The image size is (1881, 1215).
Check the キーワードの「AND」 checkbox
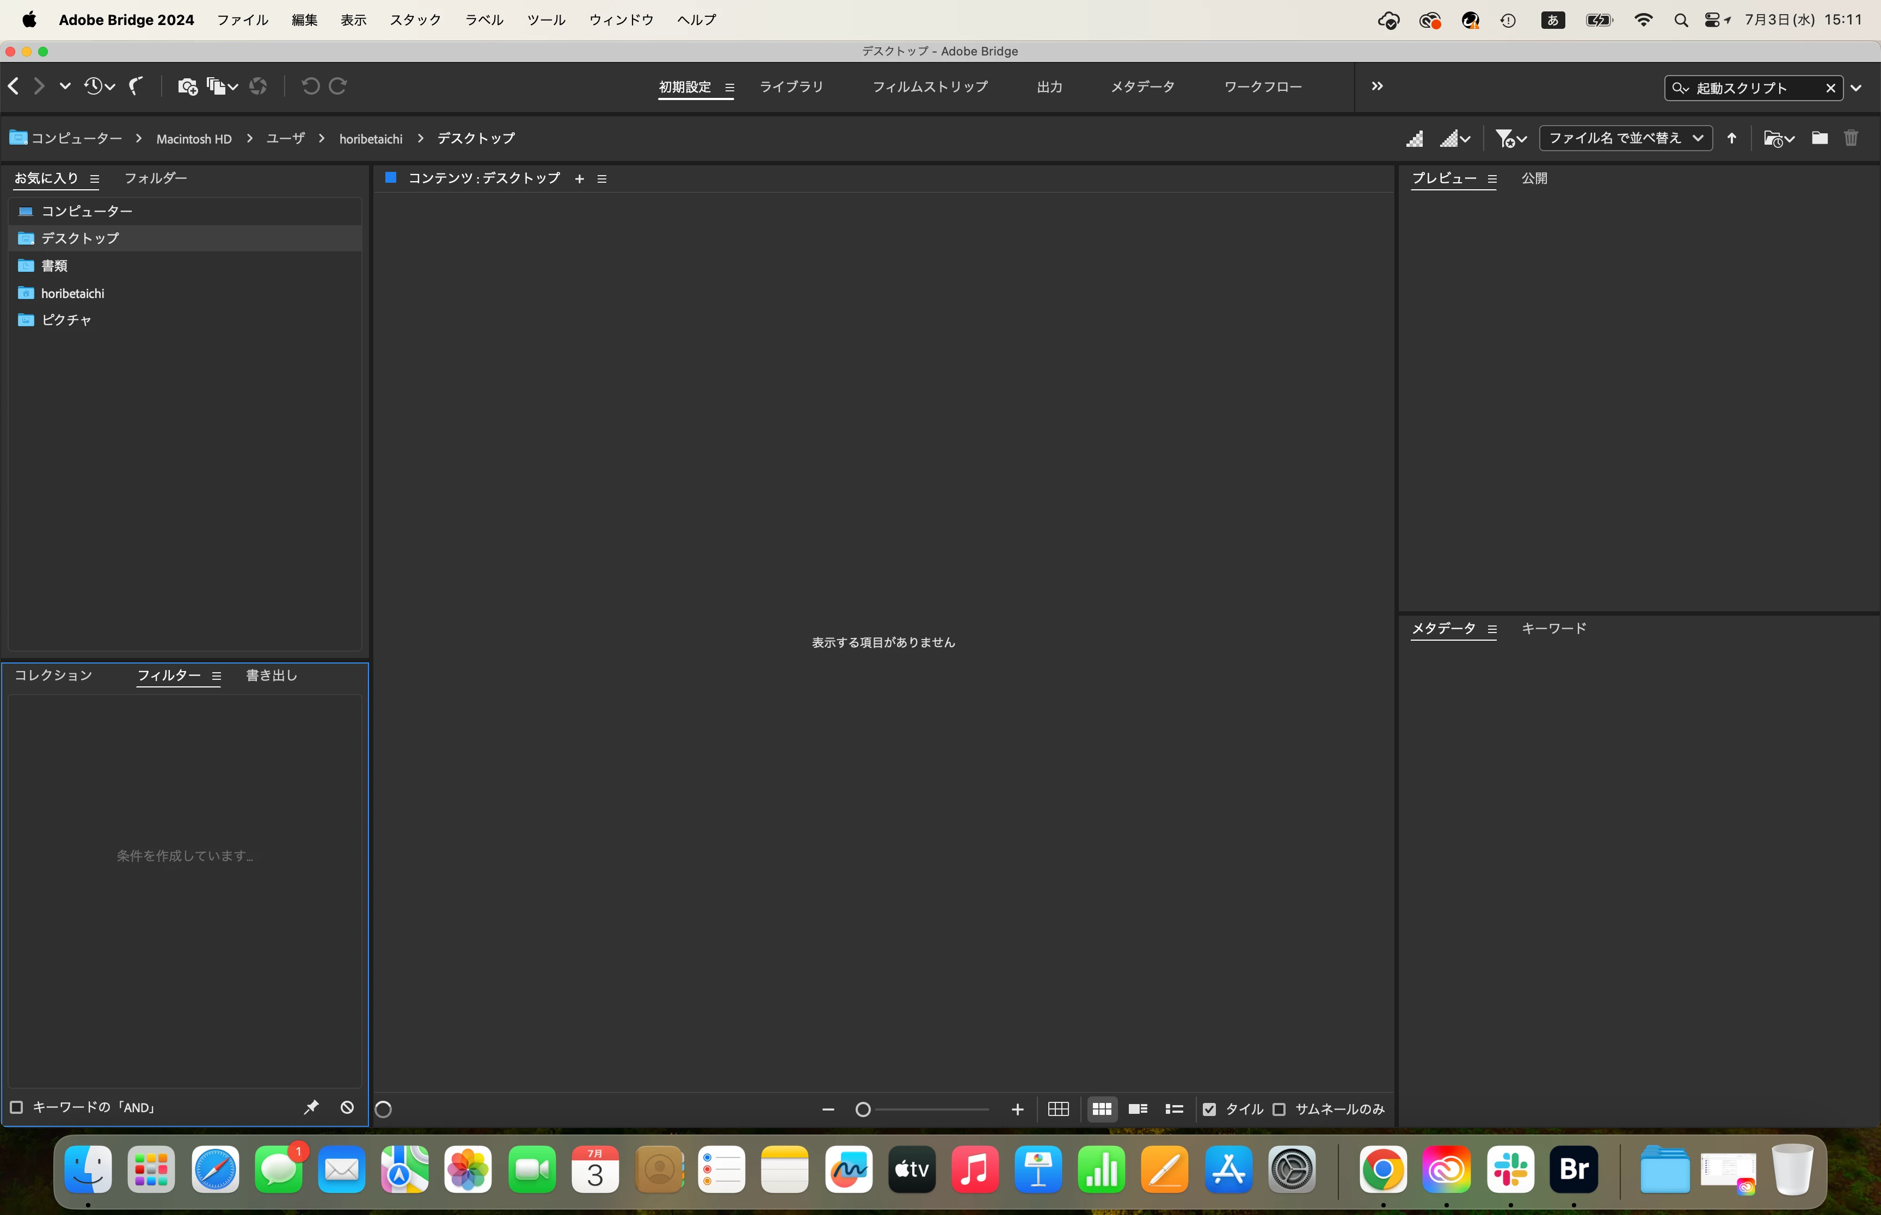point(16,1108)
